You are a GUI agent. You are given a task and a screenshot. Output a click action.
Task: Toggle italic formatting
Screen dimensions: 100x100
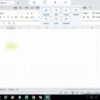coord(4,17)
